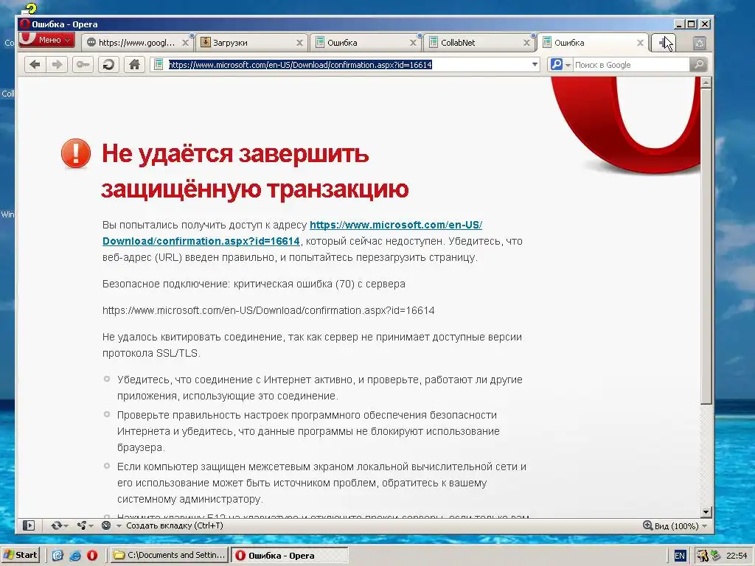This screenshot has width=755, height=566.
Task: Toggle the panels sidebar button
Action: click(x=29, y=525)
